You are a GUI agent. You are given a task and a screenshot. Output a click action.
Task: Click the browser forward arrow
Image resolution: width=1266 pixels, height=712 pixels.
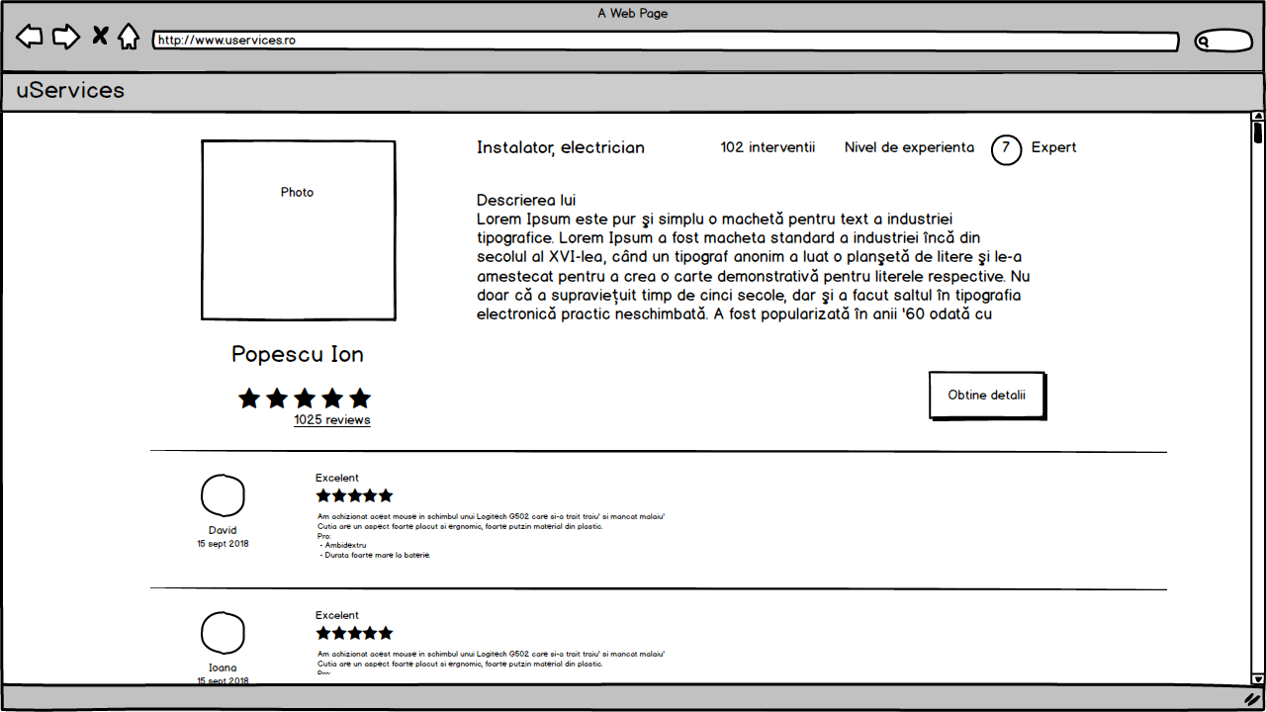tap(65, 38)
